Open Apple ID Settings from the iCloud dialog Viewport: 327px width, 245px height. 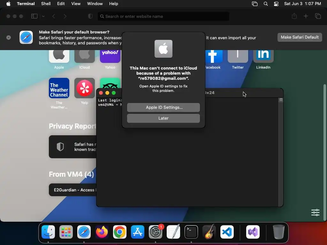click(163, 107)
